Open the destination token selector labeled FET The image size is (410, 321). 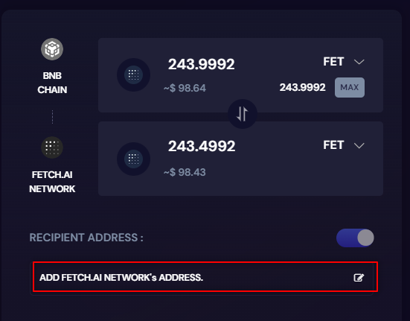coord(333,145)
